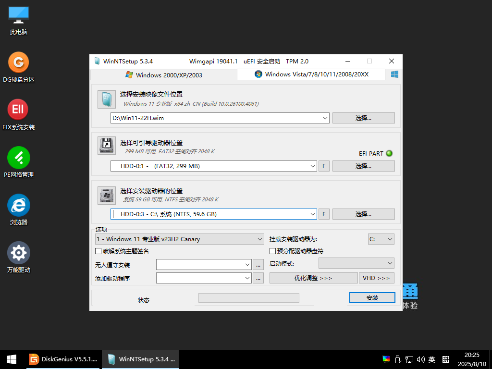Switch to DiskGenius V5.5.1 taskbar item
The image size is (492, 369).
(x=63, y=359)
